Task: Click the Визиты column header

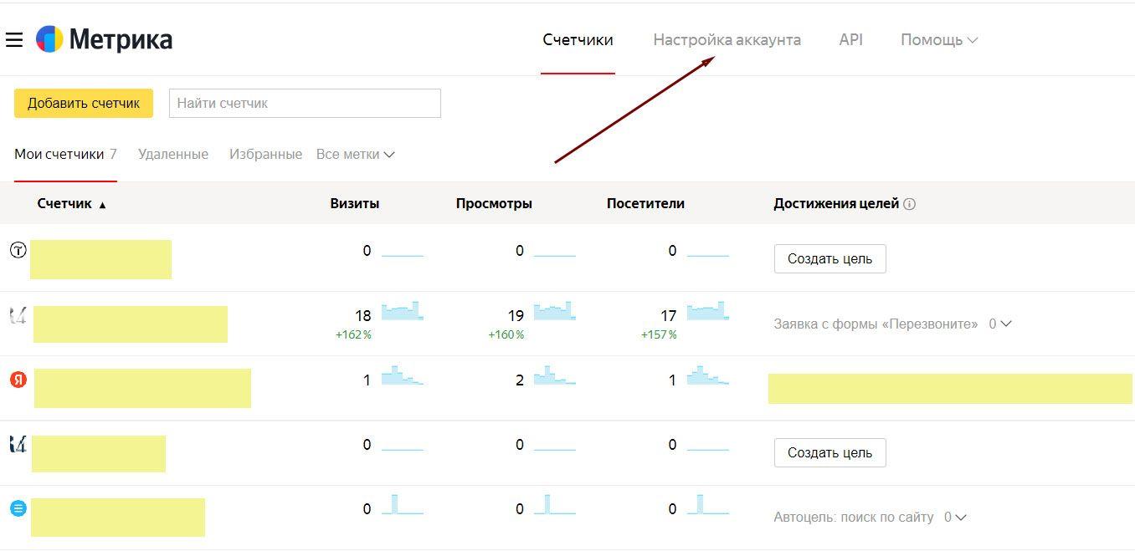Action: 355,203
